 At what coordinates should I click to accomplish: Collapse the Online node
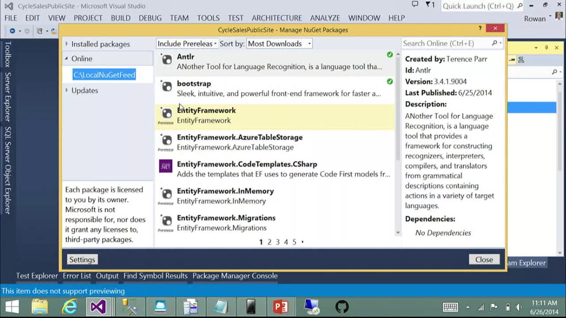pyautogui.click(x=67, y=58)
